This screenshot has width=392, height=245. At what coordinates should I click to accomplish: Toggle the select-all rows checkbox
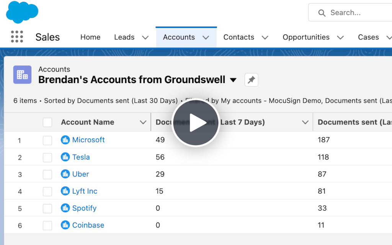coord(47,122)
